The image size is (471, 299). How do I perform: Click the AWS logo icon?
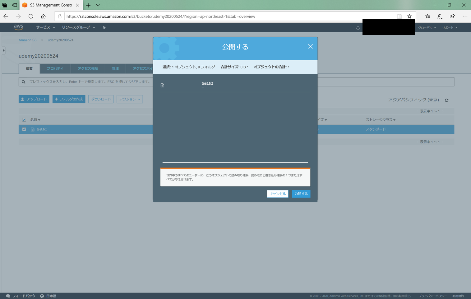18,27
